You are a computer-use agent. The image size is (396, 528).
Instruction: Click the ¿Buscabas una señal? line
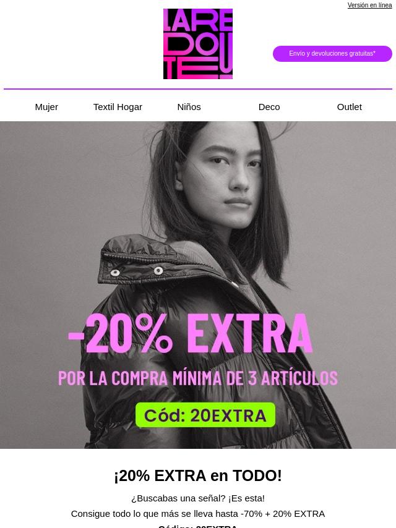198,498
